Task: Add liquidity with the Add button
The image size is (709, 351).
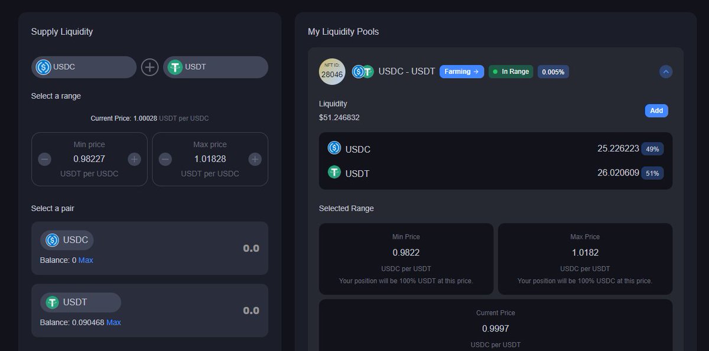Action: pos(656,110)
